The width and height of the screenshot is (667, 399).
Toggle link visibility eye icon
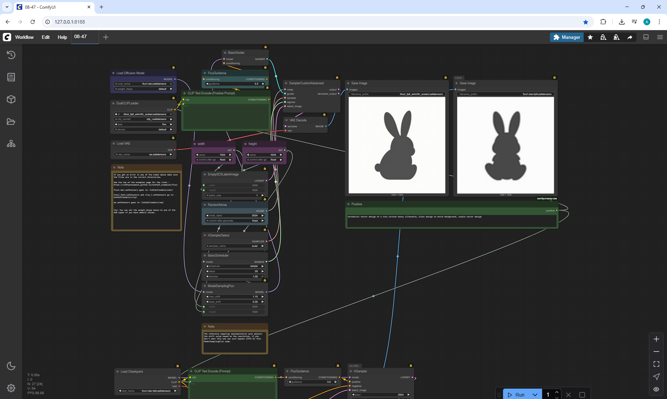click(656, 389)
